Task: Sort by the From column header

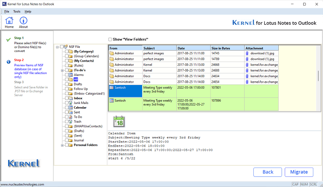Action: [x=126, y=48]
